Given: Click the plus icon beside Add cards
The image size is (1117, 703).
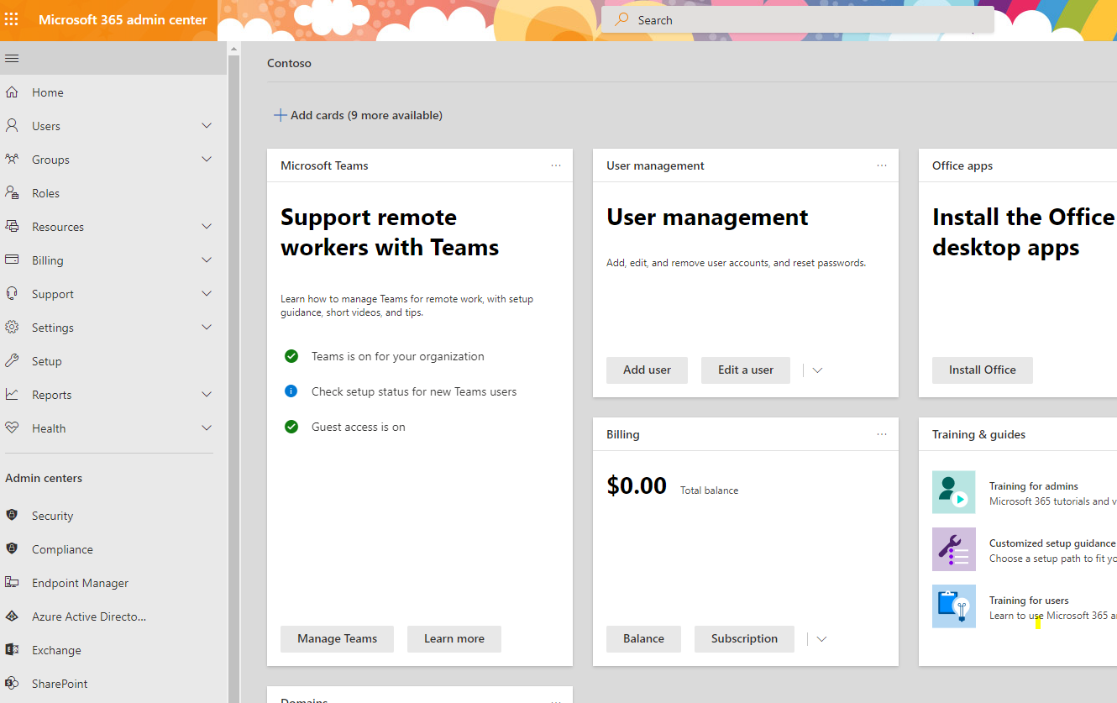Looking at the screenshot, I should [281, 115].
